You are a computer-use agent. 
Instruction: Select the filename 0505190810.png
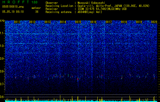coord(13,7)
